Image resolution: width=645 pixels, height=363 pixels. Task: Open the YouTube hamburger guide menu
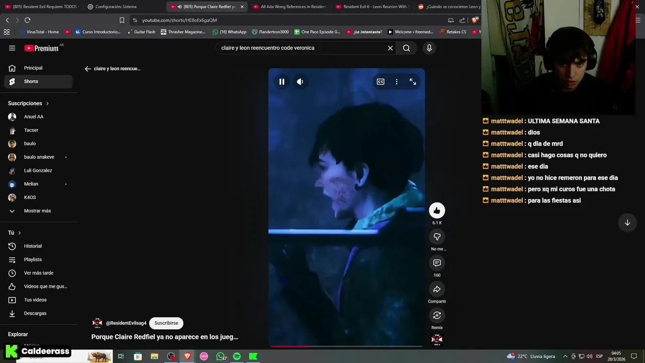[12, 48]
